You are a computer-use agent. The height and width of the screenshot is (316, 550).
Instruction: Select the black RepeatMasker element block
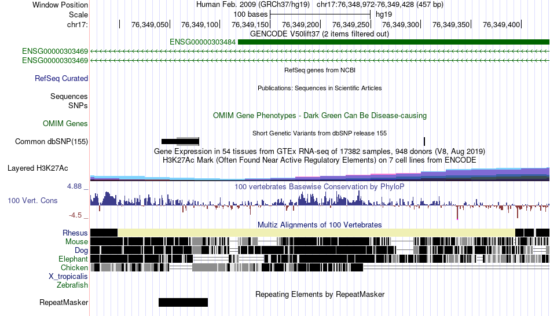(x=183, y=302)
